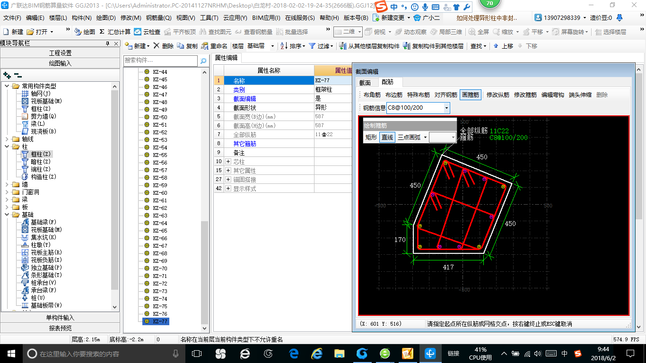Select 剪力墙(Q) tree item
Image resolution: width=646 pixels, height=363 pixels.
click(x=39, y=116)
